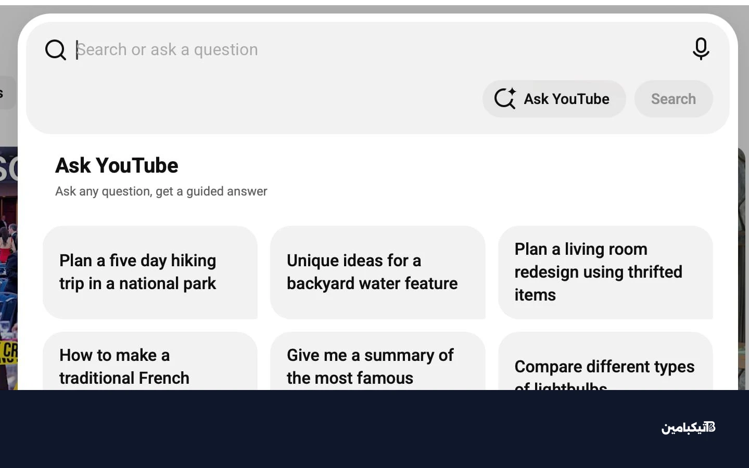Click the magnifying glass search icon

[55, 50]
